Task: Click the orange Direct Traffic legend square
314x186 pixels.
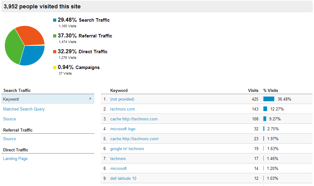Action: point(55,52)
